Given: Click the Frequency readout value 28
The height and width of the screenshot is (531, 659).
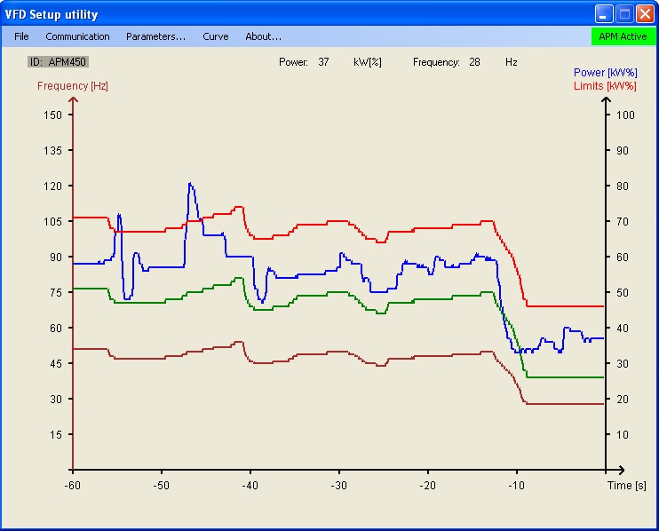Looking at the screenshot, I should point(474,62).
